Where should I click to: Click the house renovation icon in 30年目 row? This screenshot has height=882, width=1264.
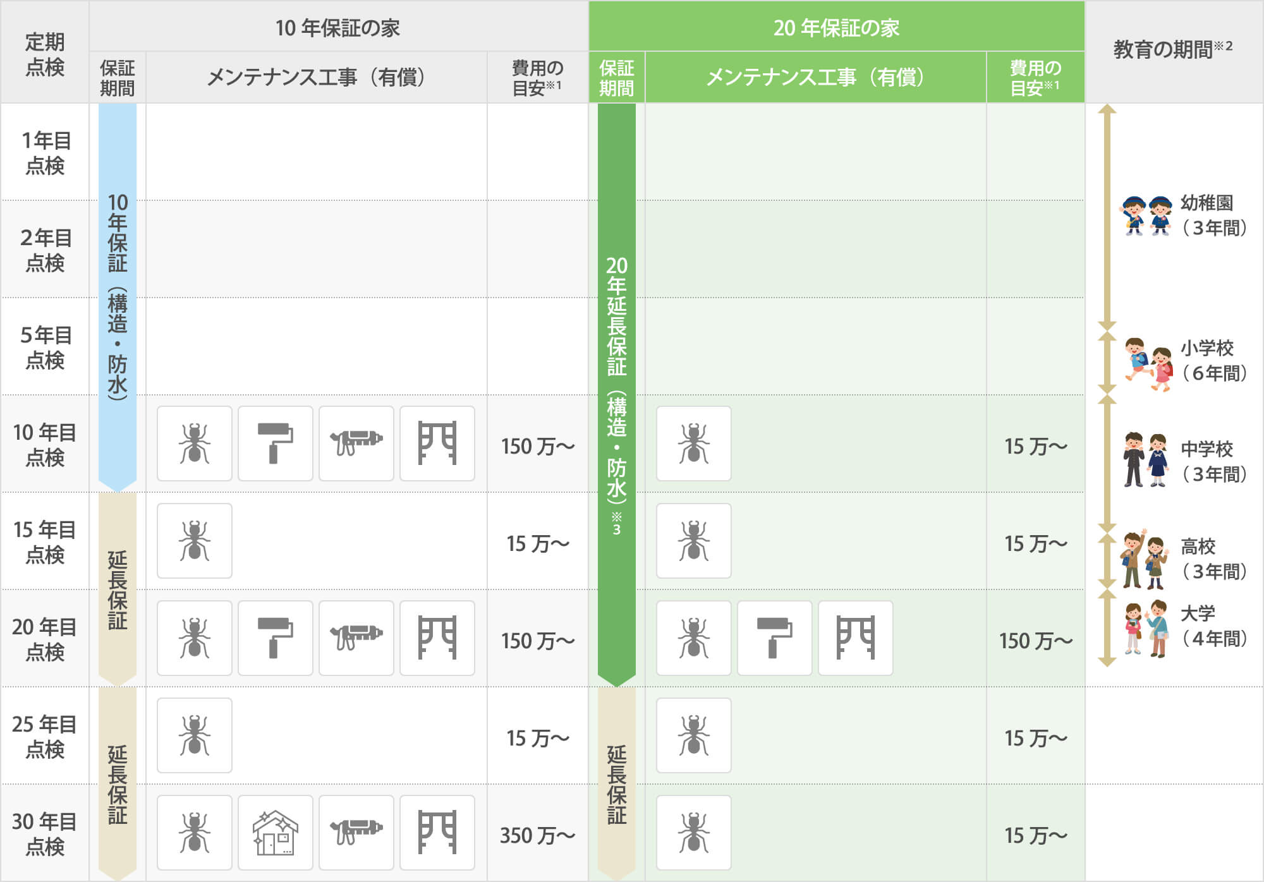click(276, 833)
